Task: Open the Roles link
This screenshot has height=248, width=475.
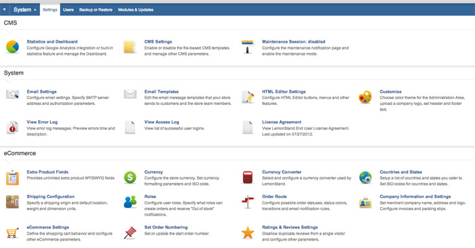Action: (150, 197)
